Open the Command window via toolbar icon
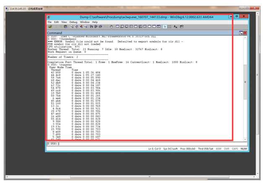The height and width of the screenshot is (186, 274). [x=117, y=26]
